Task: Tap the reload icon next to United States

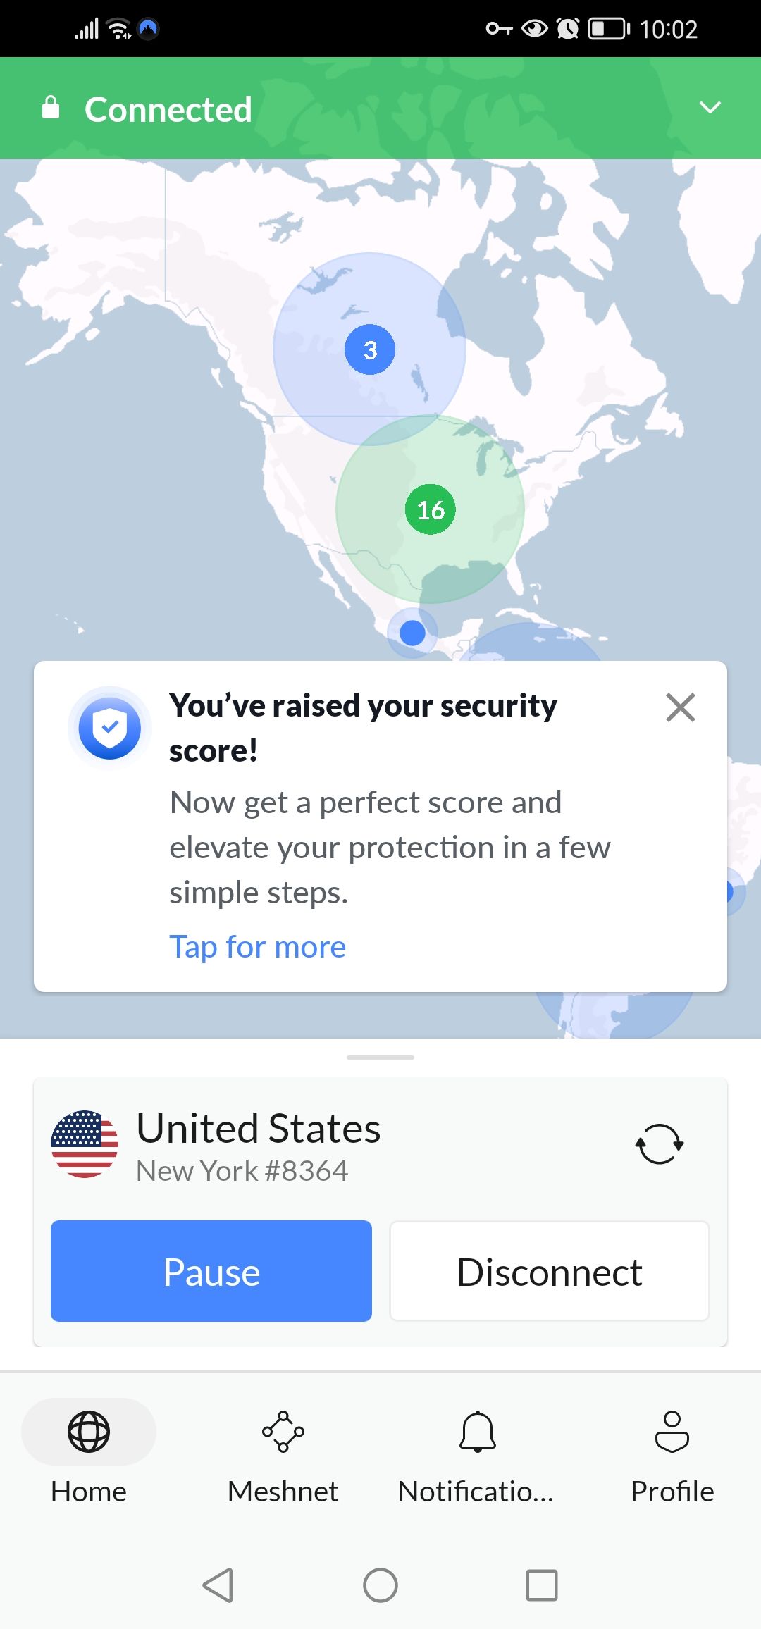Action: click(x=658, y=1142)
